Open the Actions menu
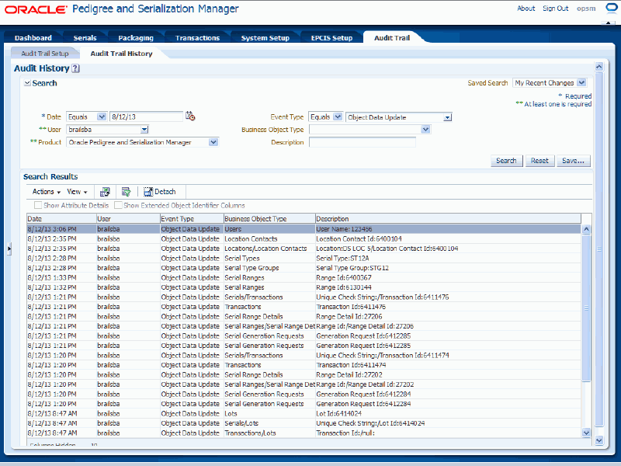Screen dimensions: 621x466 click(x=47, y=192)
